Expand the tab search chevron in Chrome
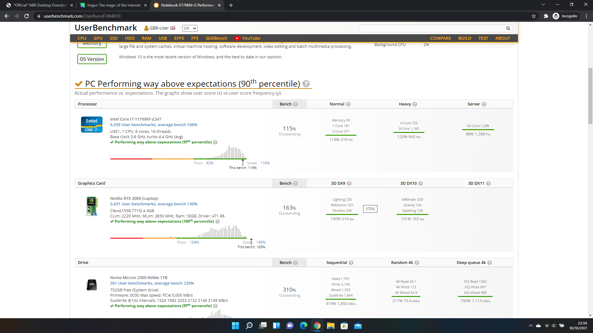593x333 pixels. (543, 5)
